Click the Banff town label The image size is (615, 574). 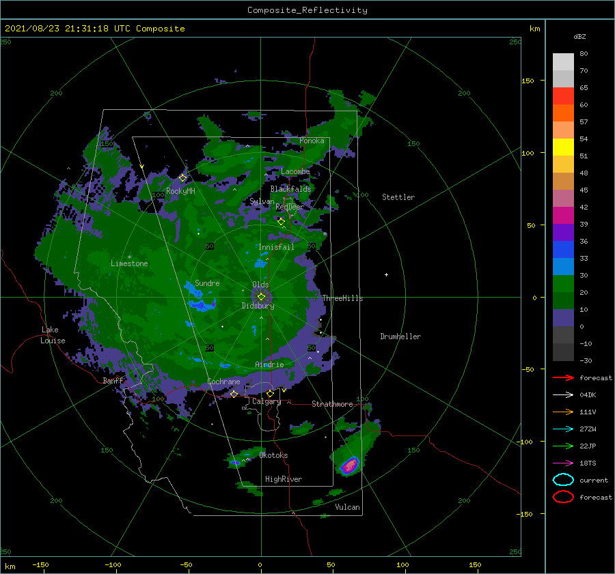(113, 380)
